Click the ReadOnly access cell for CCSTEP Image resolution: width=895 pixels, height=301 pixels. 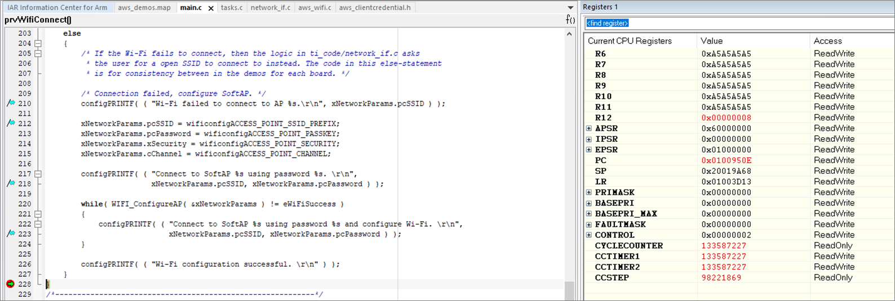pos(832,278)
